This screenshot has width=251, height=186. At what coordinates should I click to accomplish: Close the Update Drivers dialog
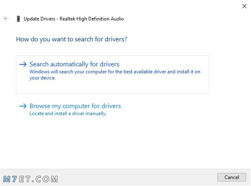pyautogui.click(x=244, y=6)
